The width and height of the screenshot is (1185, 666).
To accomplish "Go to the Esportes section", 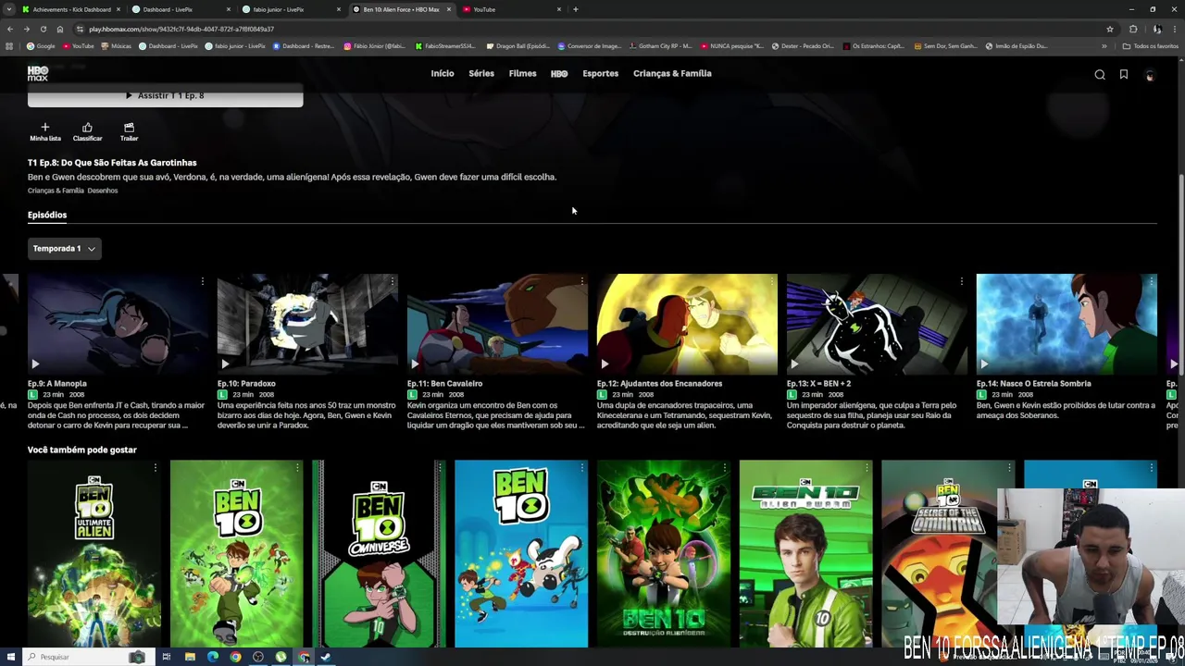I will tap(600, 73).
